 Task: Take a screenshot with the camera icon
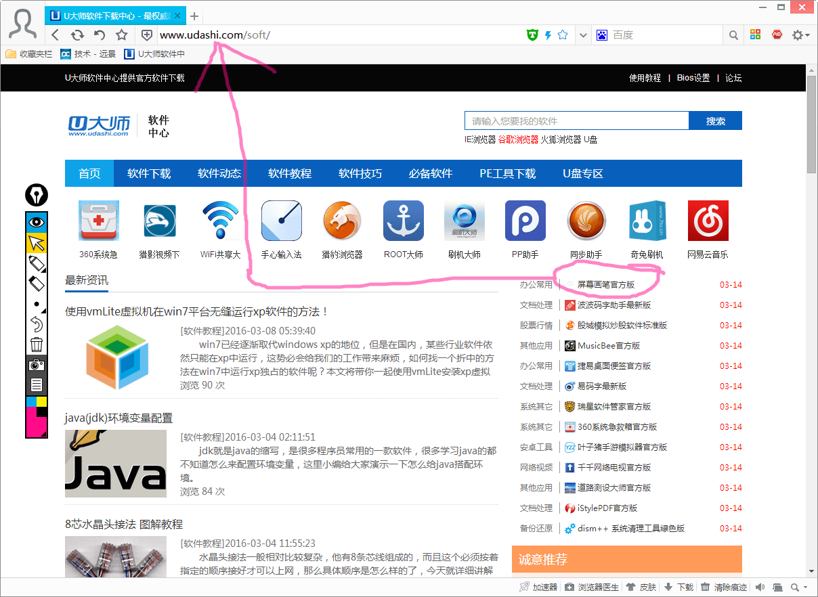pos(37,365)
